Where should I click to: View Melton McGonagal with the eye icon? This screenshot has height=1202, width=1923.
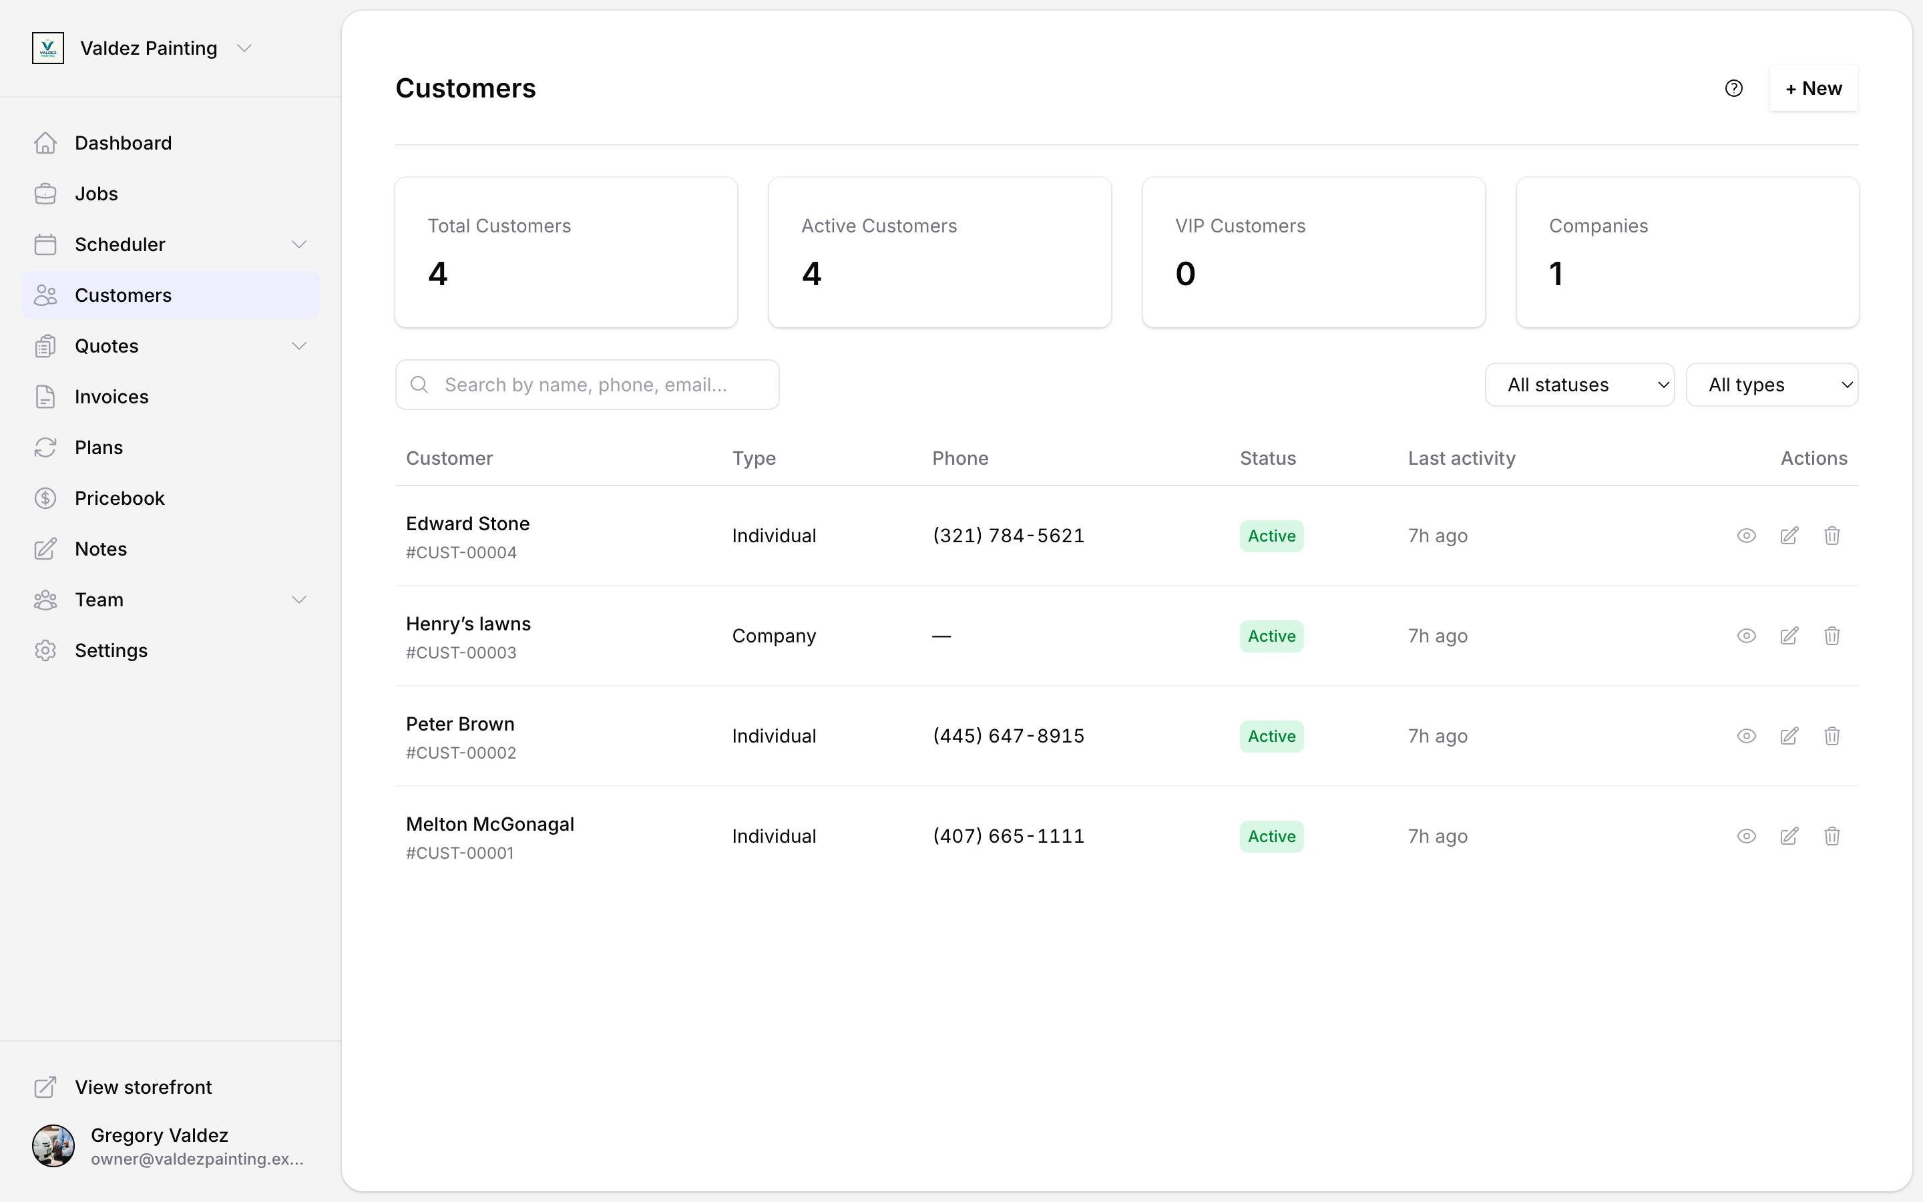[x=1747, y=836]
